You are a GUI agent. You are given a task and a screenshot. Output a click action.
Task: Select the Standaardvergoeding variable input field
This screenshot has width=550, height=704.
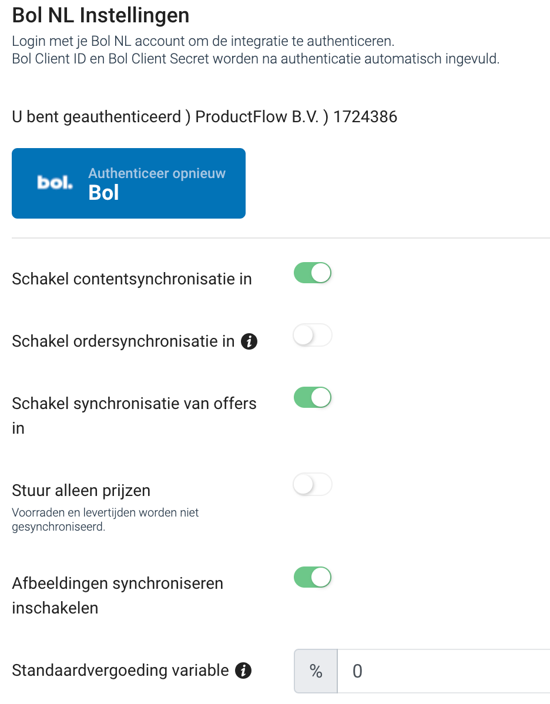point(441,671)
